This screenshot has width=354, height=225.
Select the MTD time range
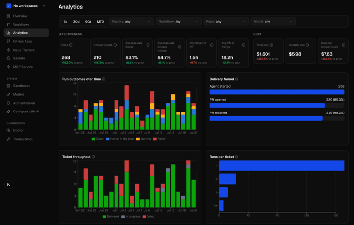coord(100,22)
